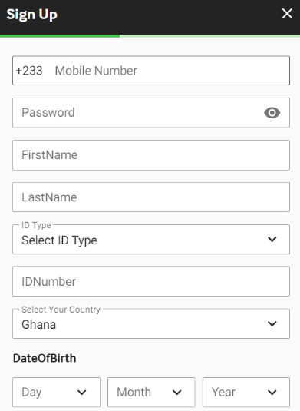The image size is (300, 411).
Task: Click the Year dropdown chevron
Action: [272, 393]
